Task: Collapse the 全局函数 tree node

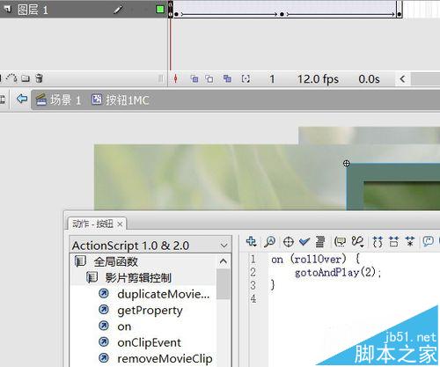Action: click(80, 261)
